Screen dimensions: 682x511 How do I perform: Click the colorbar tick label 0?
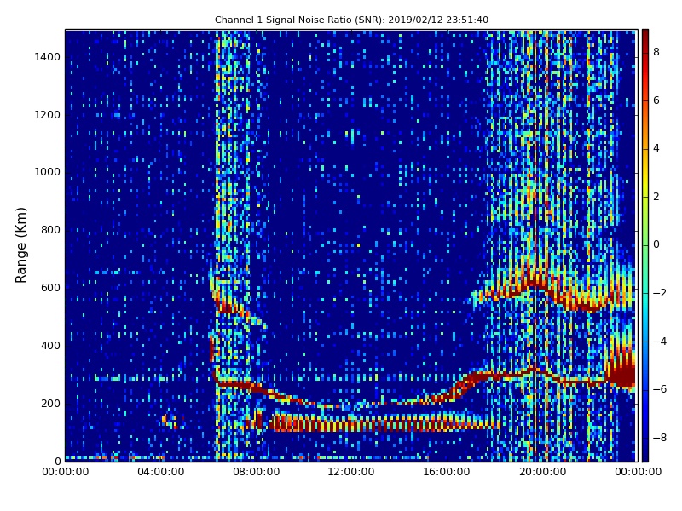pos(656,244)
